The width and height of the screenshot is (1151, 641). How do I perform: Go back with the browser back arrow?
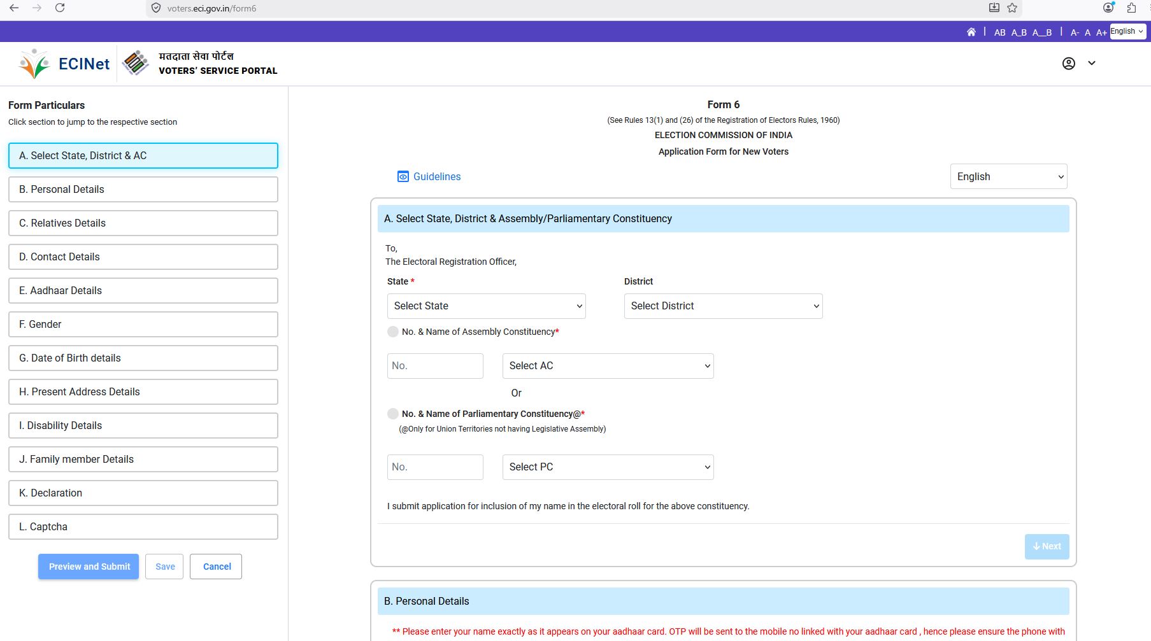(14, 8)
